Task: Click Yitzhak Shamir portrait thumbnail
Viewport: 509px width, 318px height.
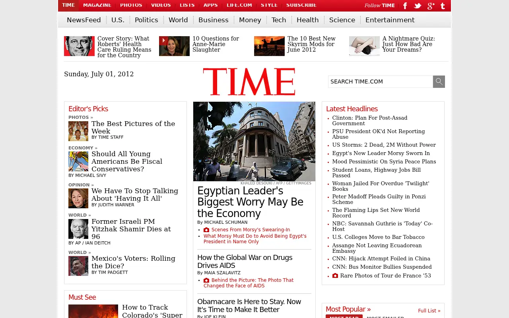Action: click(78, 229)
